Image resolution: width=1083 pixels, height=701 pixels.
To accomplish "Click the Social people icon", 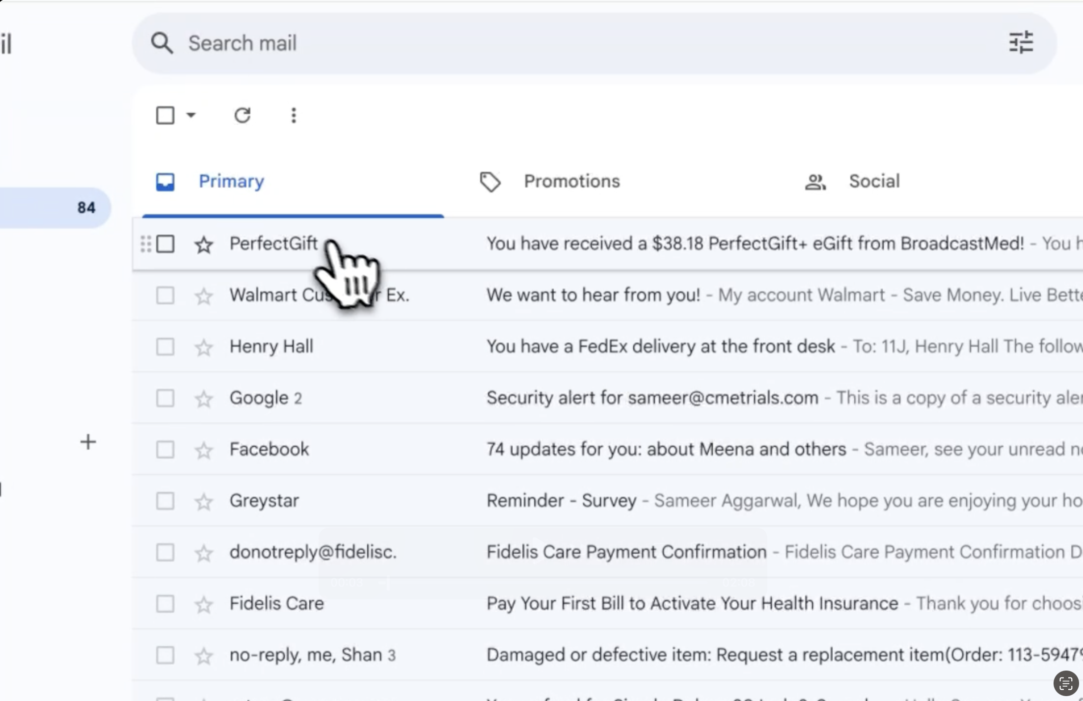I will pyautogui.click(x=815, y=182).
